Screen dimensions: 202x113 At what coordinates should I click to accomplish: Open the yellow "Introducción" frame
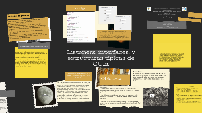point(172,51)
